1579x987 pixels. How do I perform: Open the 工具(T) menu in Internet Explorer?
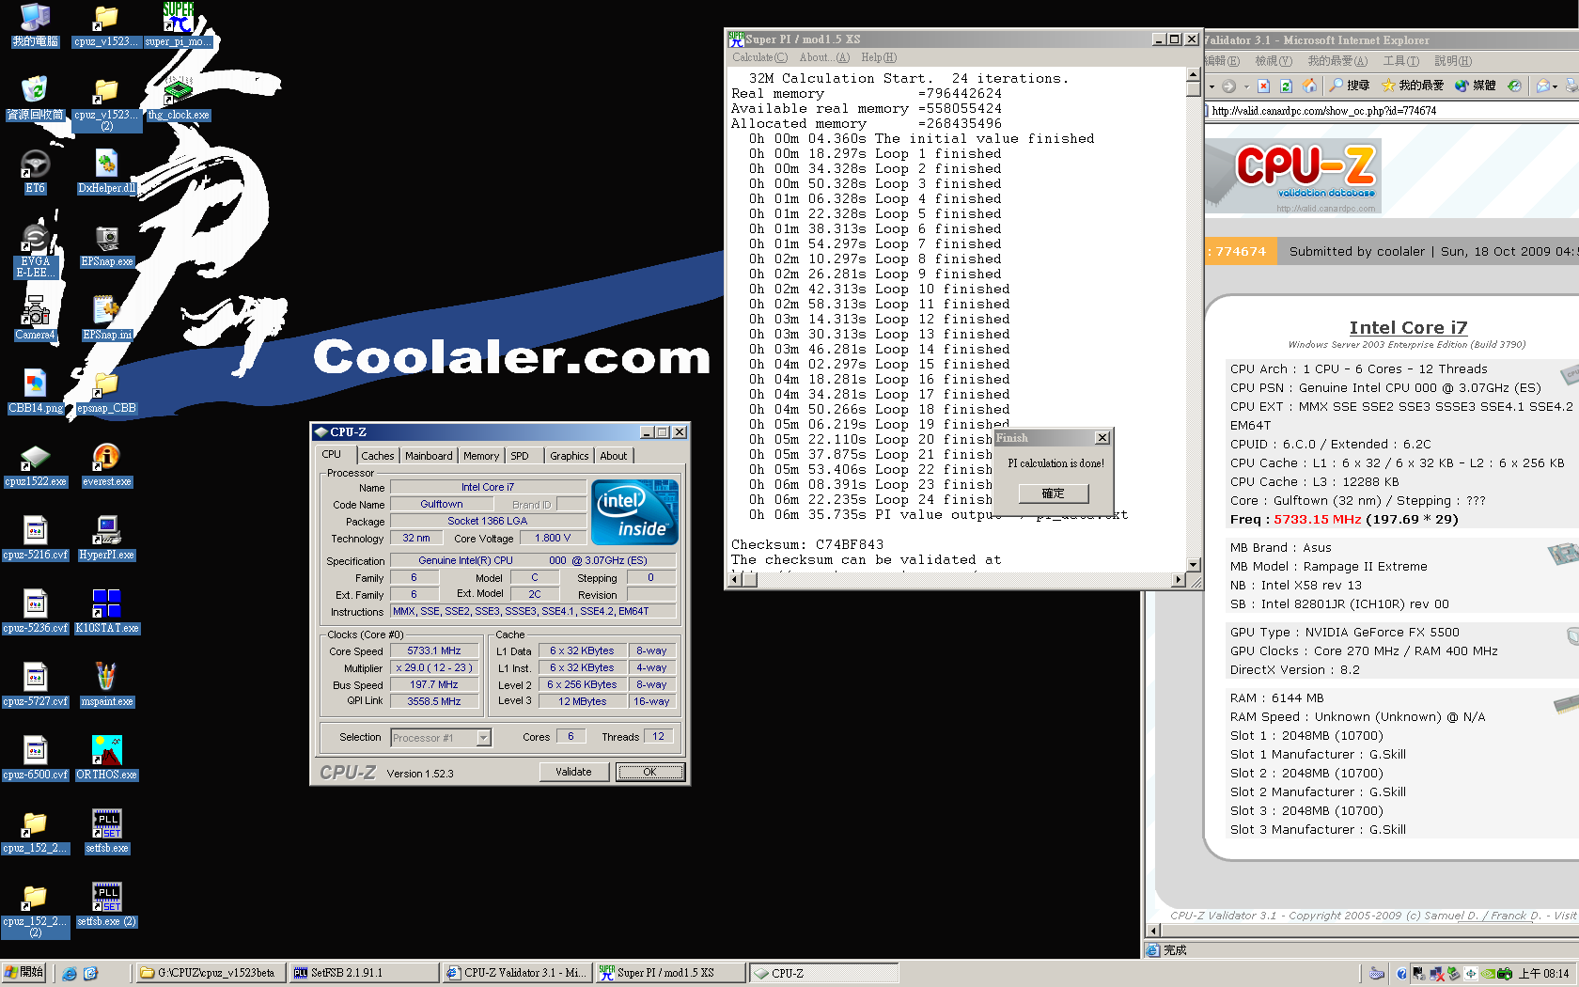coord(1400,61)
